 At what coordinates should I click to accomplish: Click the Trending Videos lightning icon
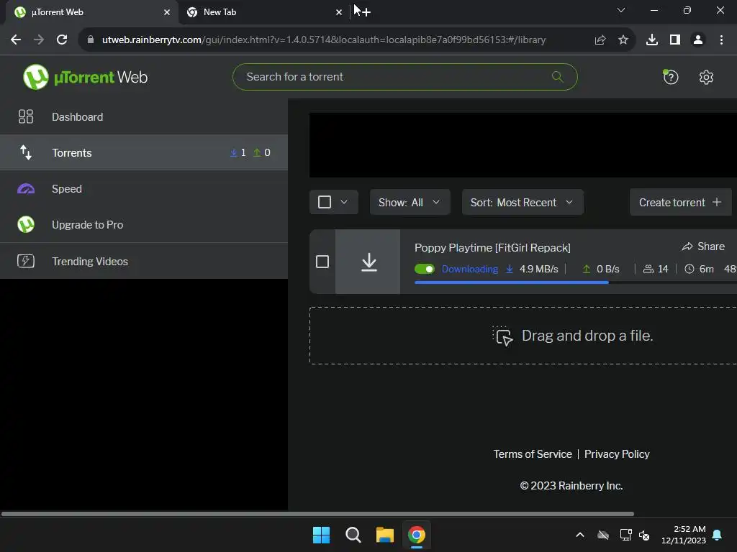[x=25, y=261]
